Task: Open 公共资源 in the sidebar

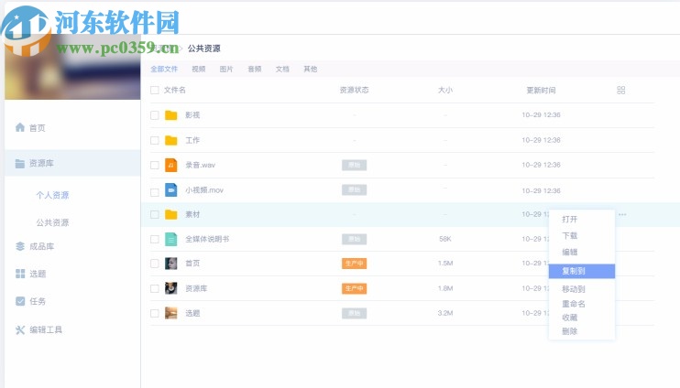Action: (52, 222)
